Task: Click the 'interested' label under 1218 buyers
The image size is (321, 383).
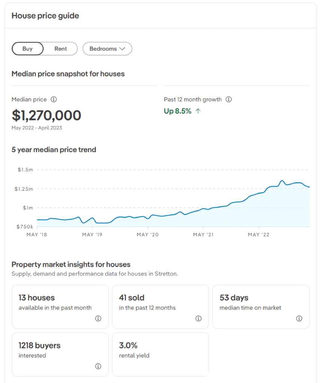Action: click(32, 355)
